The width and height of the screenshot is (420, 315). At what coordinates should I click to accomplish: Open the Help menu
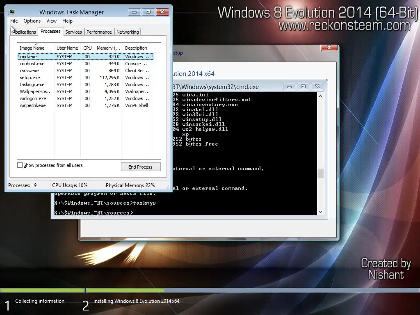[67, 21]
